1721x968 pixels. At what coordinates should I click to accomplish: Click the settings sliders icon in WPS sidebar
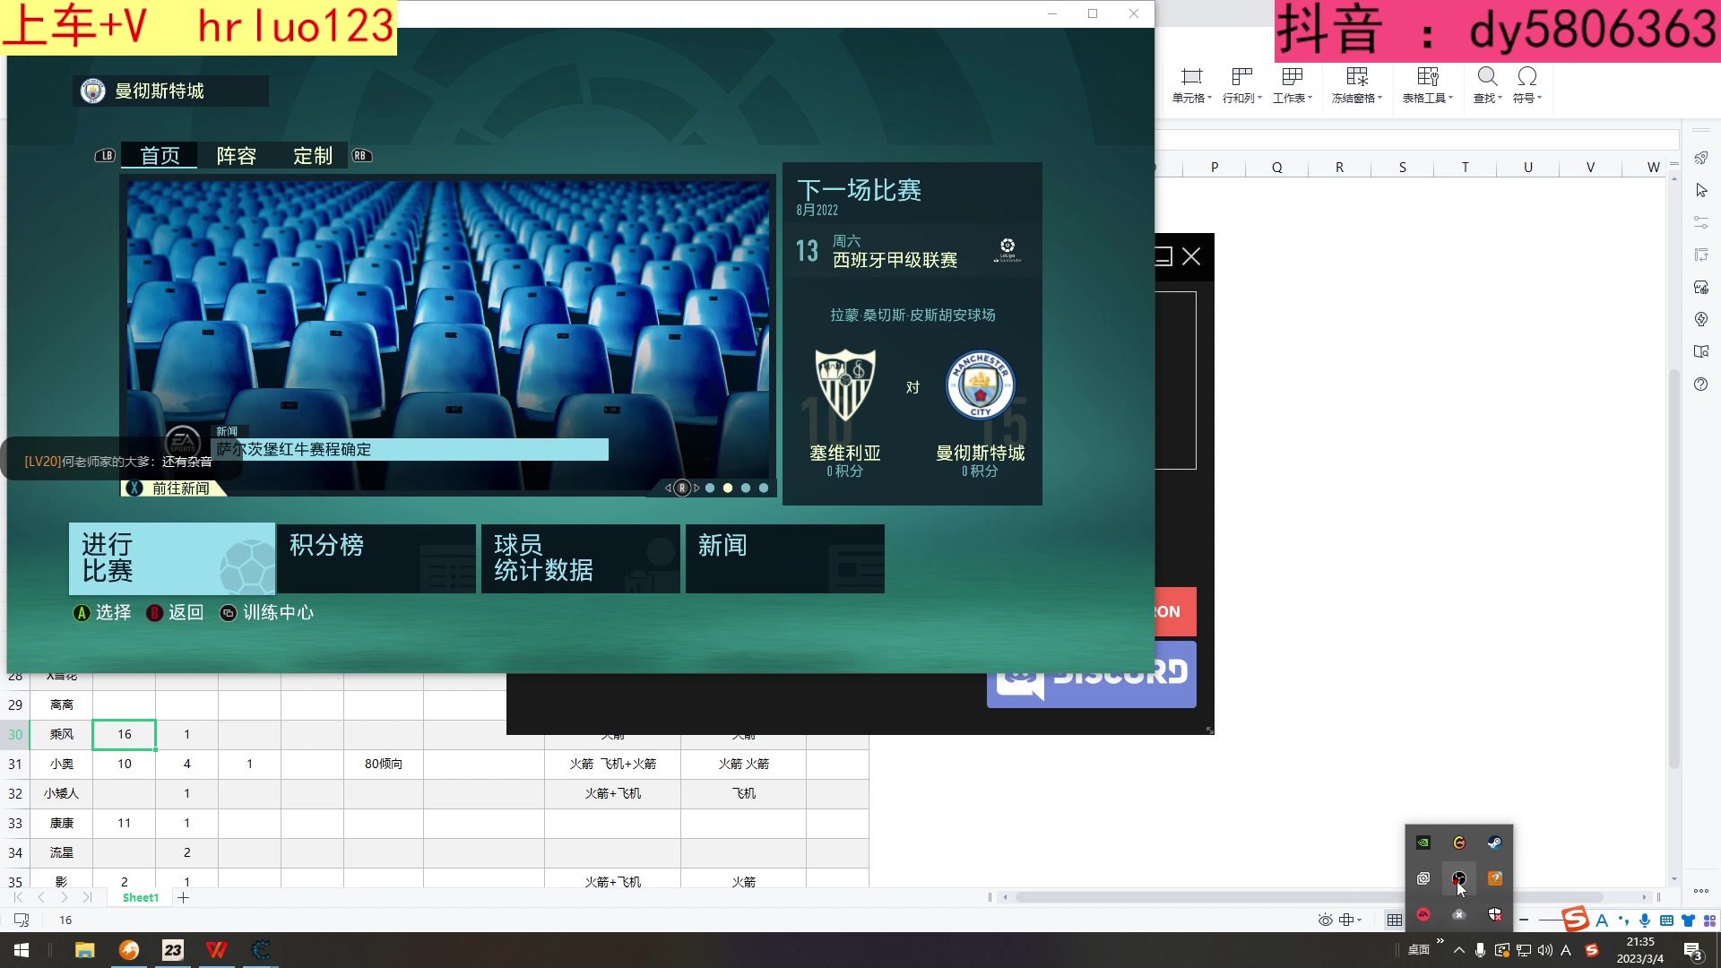click(x=1701, y=222)
